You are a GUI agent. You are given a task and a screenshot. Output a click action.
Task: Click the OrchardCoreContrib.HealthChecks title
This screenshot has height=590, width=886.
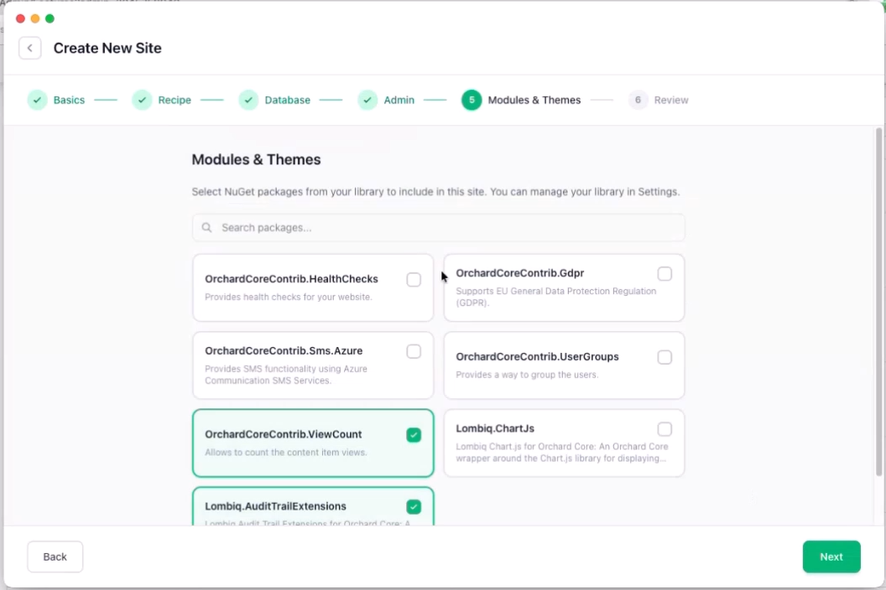(292, 279)
